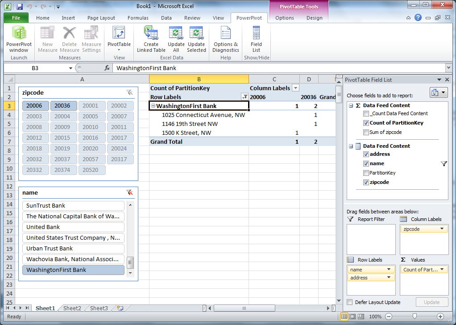Switch to Sheet2 tab

click(x=72, y=308)
